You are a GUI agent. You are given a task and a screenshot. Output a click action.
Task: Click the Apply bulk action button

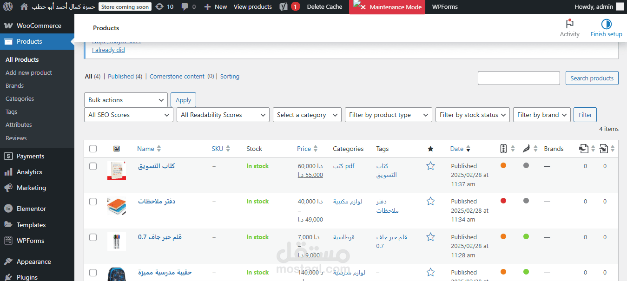tap(183, 100)
